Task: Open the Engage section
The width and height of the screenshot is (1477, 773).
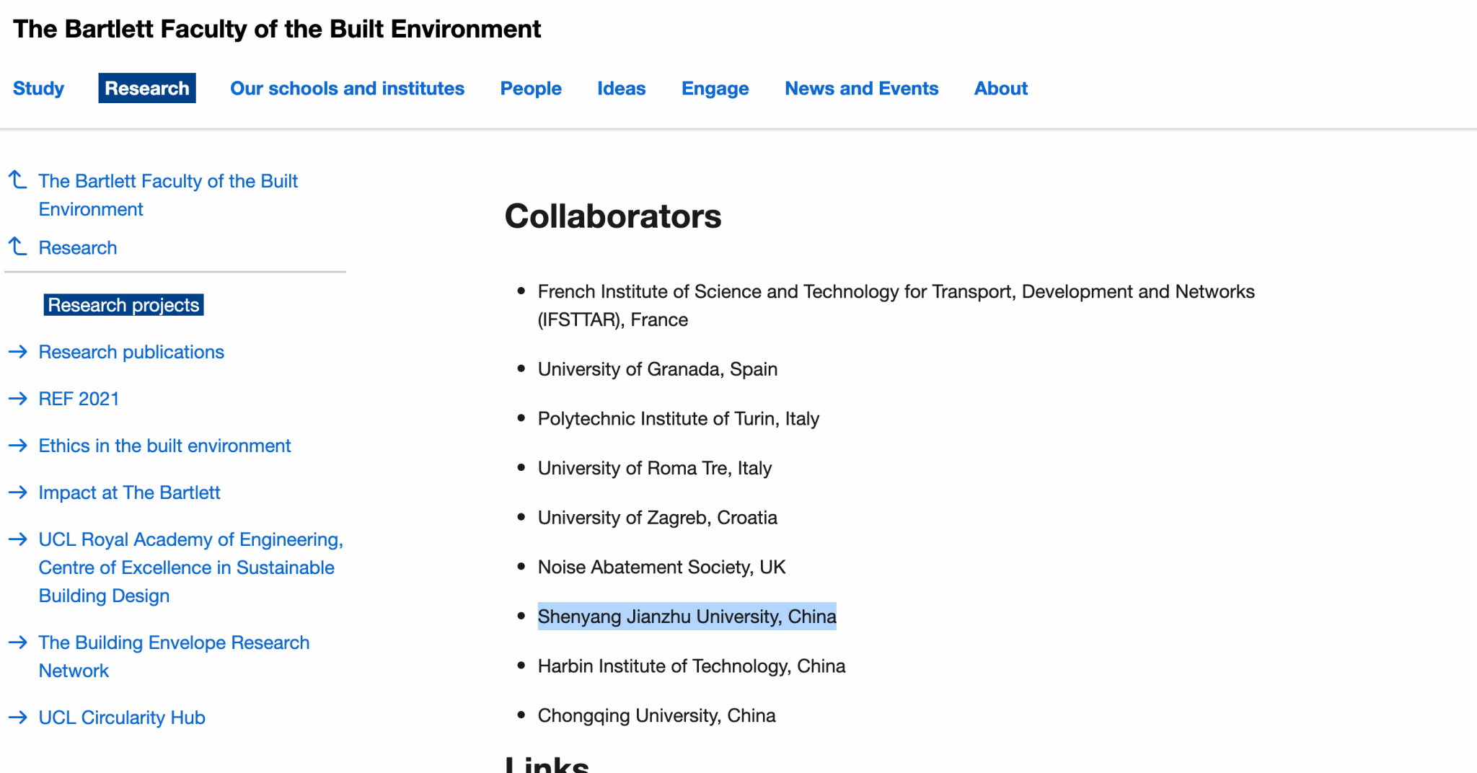Action: pos(715,88)
